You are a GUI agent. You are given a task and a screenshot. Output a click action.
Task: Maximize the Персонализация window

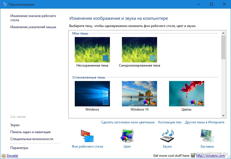click(x=211, y=4)
